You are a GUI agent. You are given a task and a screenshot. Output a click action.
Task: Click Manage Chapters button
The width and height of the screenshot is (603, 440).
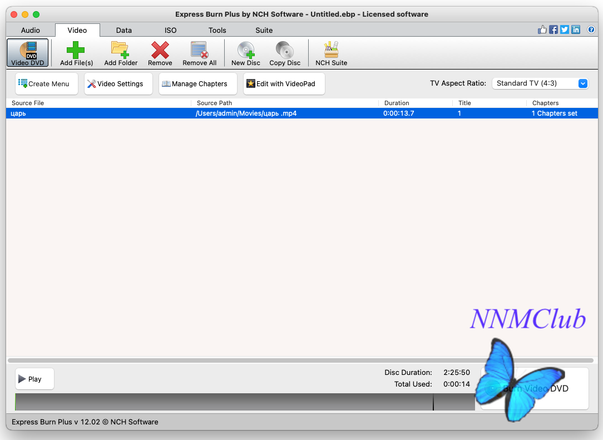click(x=198, y=83)
